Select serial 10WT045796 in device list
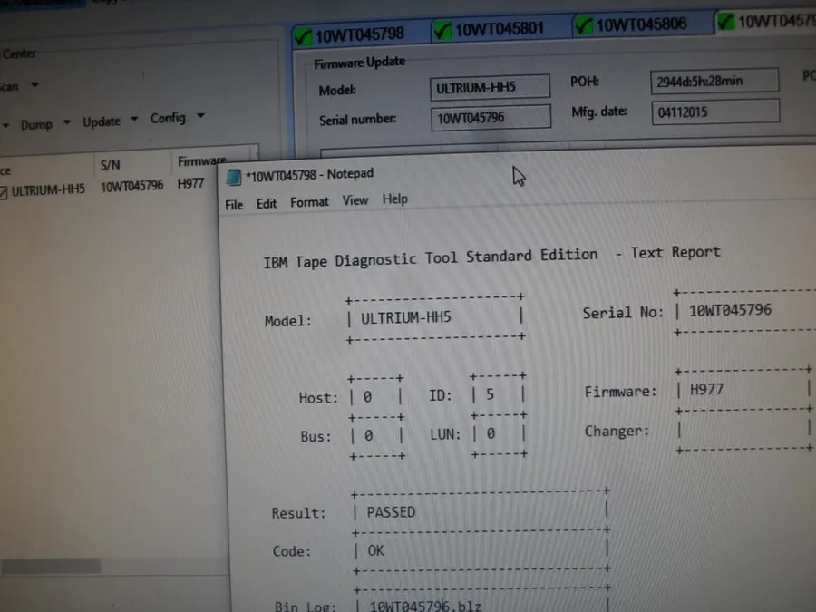 pos(131,186)
